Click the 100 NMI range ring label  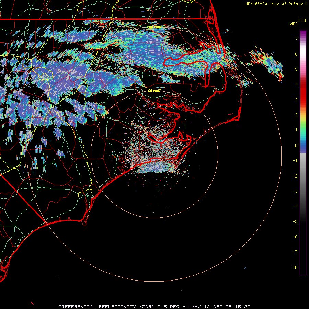pyautogui.click(x=154, y=27)
